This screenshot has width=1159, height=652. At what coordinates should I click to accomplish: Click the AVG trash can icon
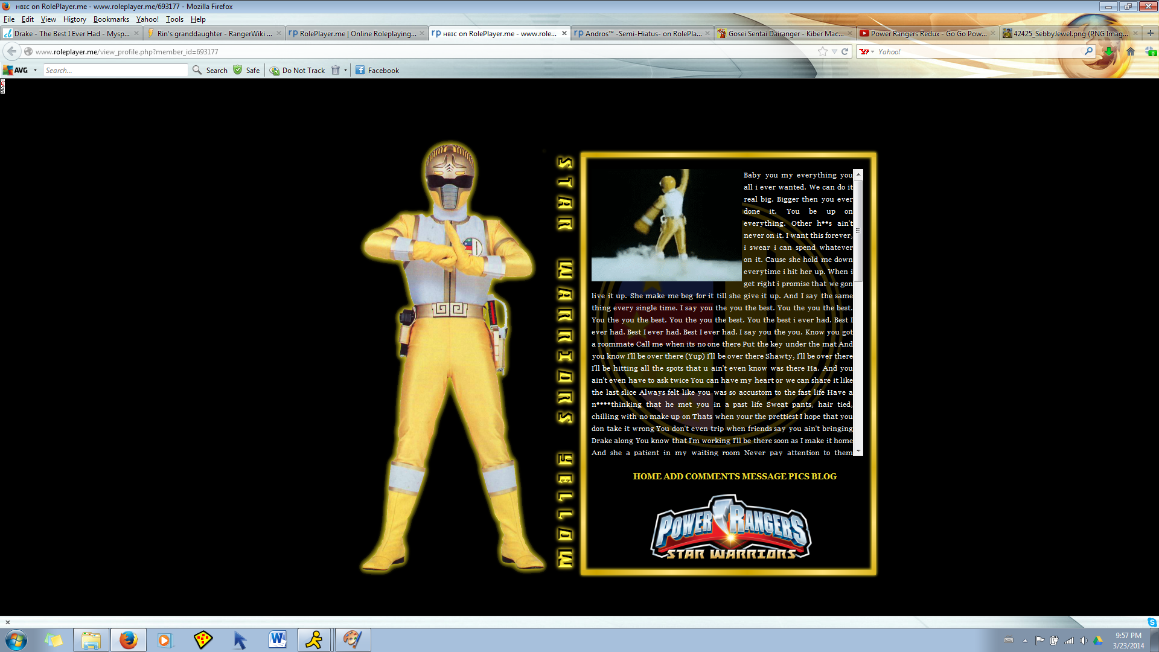336,71
